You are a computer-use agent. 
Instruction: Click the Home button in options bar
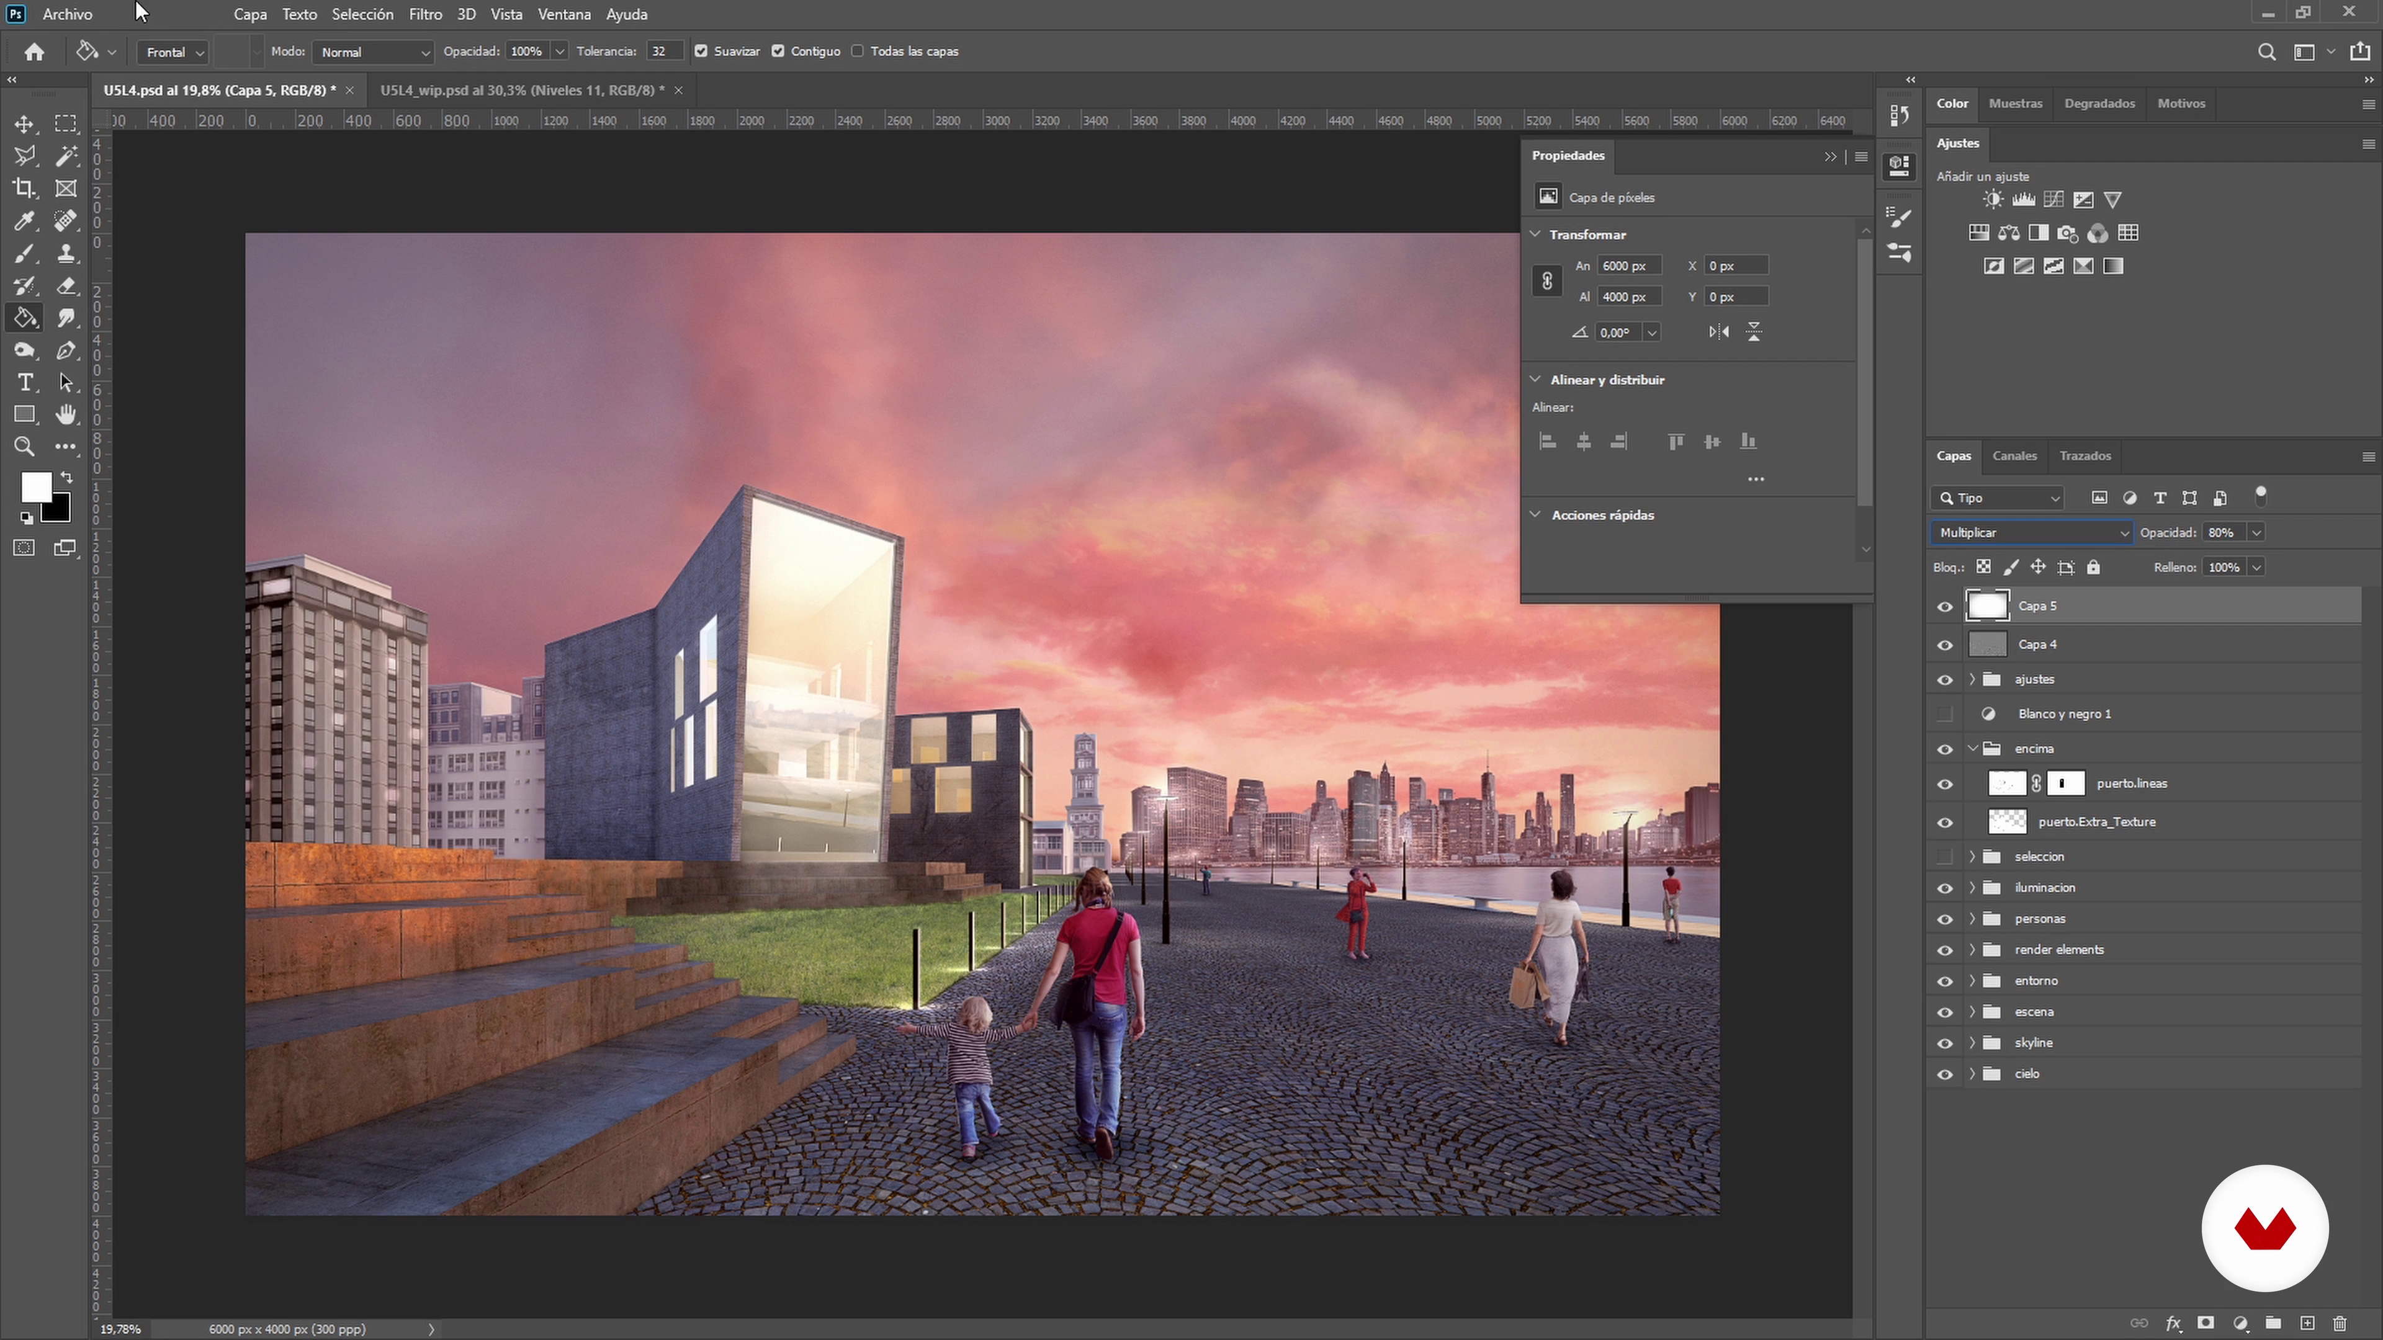[x=34, y=51]
